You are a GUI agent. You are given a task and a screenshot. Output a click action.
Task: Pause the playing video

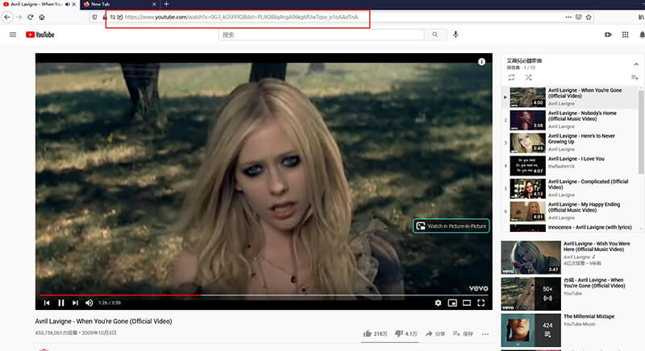click(61, 303)
